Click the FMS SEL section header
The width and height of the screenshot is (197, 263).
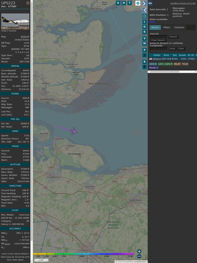point(15,119)
